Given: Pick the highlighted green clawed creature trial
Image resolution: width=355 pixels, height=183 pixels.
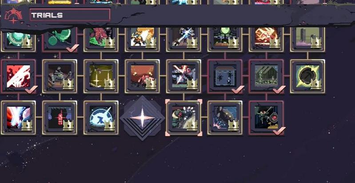Looking at the screenshot, I should [x=183, y=118].
